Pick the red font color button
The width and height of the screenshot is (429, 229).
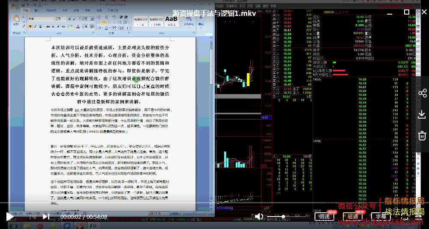78,27
